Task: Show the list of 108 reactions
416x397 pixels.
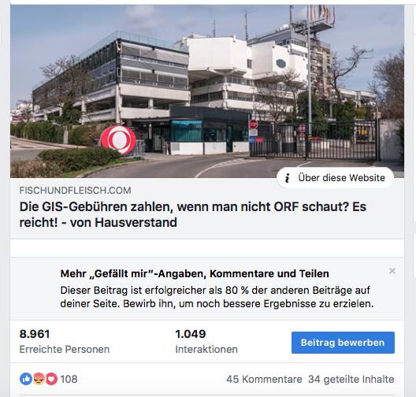Action: (69, 379)
